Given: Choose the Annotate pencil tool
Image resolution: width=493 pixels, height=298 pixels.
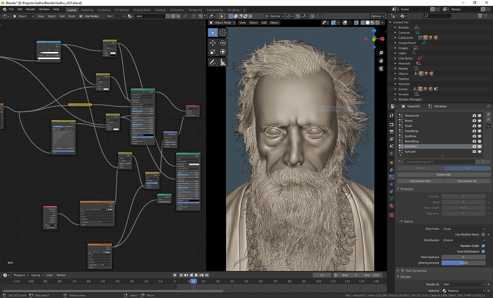Looking at the screenshot, I should (x=213, y=62).
